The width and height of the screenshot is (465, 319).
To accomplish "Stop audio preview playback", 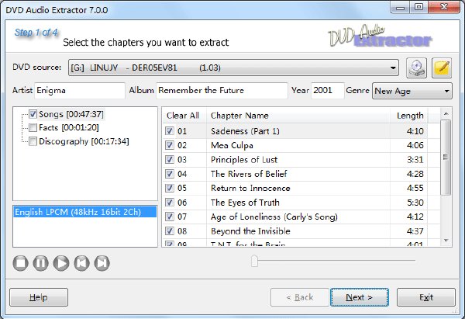I will 20,263.
